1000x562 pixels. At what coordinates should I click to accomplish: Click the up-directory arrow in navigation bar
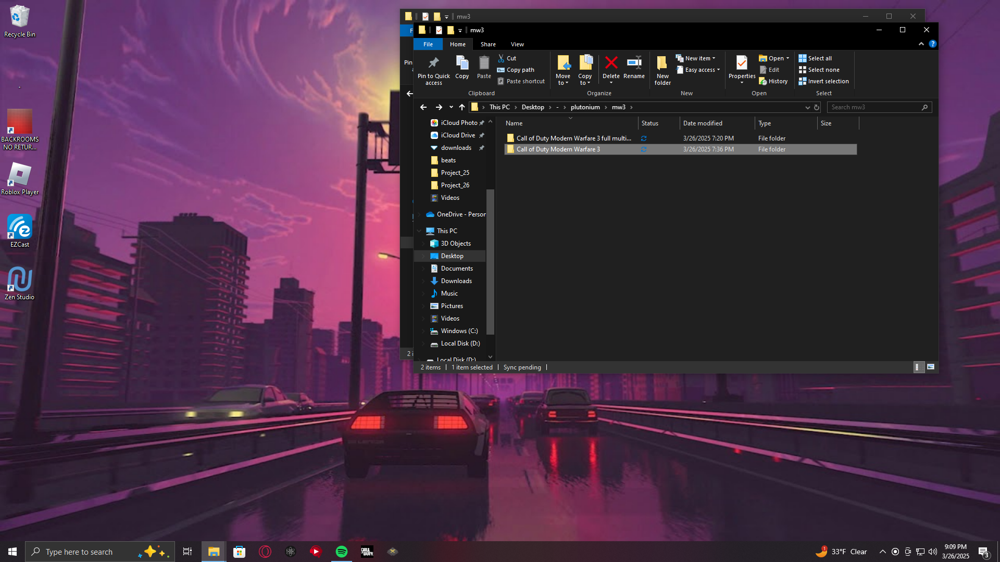click(462, 107)
